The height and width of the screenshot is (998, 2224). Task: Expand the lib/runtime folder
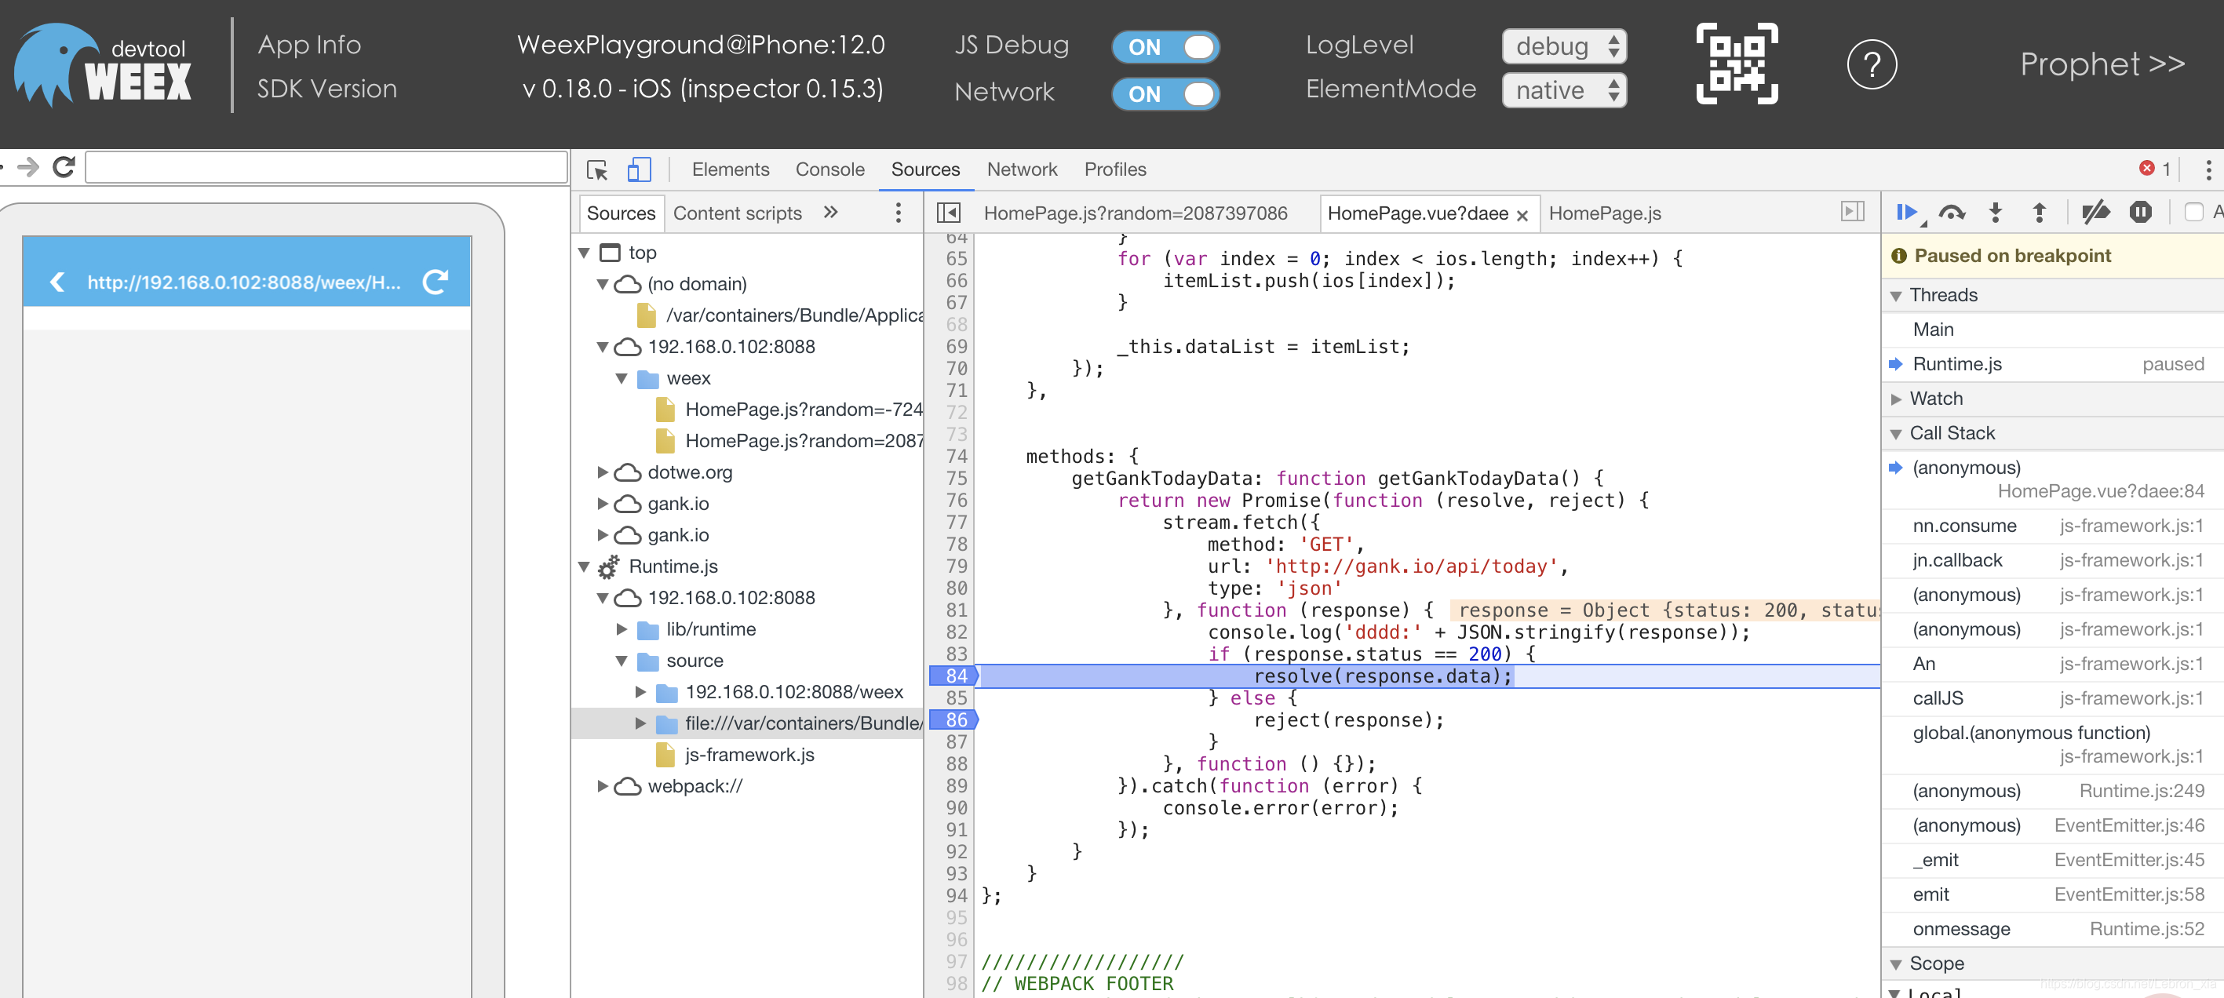(622, 629)
